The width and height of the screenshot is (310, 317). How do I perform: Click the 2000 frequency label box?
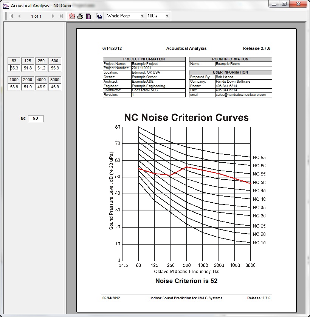pos(28,80)
